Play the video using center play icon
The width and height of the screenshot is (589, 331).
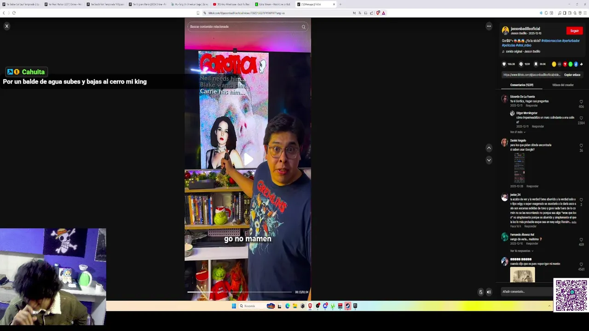coord(248,160)
